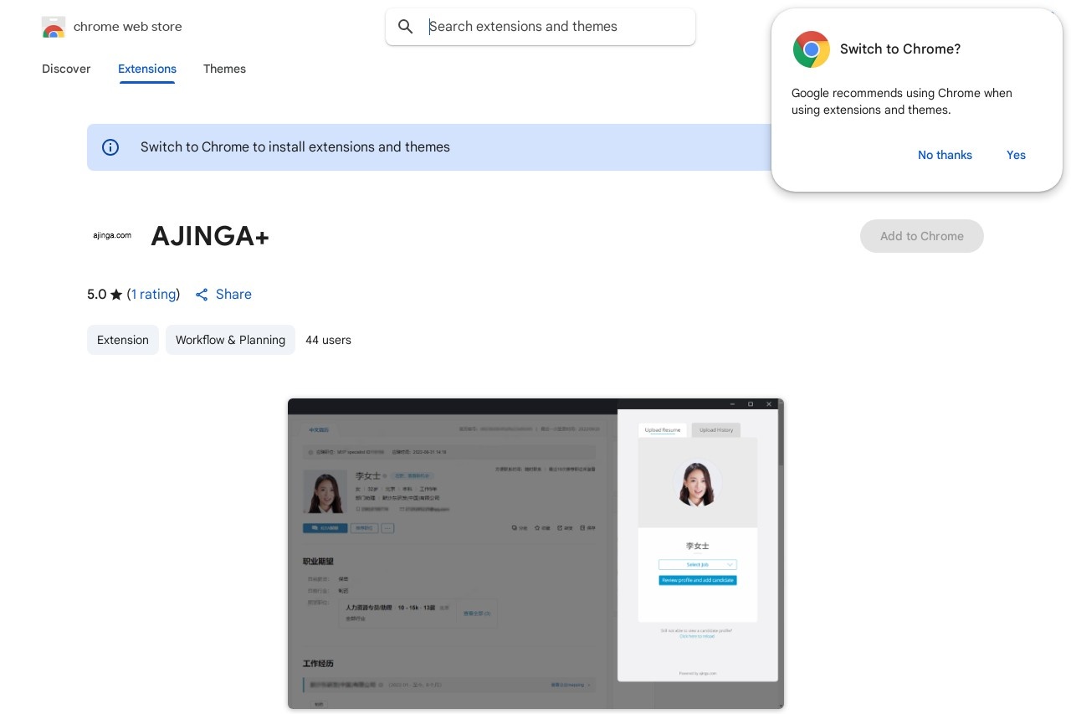1071x714 pixels.
Task: Dismiss popup with No thanks
Action: [x=945, y=155]
